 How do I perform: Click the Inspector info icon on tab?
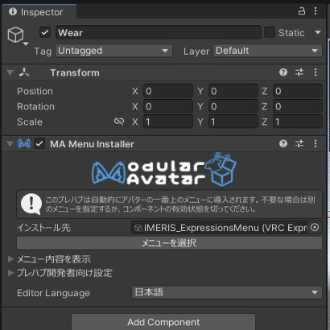point(12,11)
